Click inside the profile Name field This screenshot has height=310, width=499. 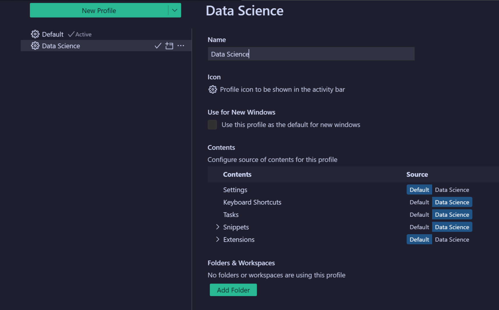point(311,54)
